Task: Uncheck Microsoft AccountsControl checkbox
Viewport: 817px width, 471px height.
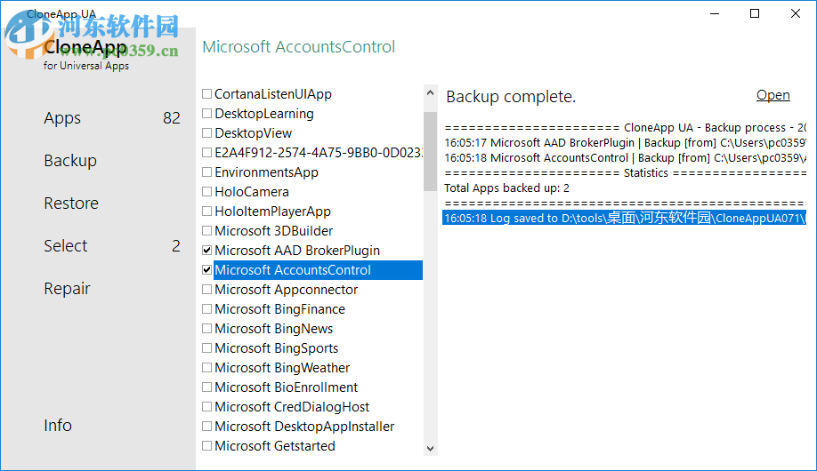Action: tap(207, 270)
